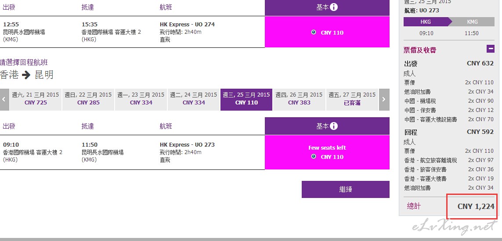Show earlier dates with the left arrow
This screenshot has width=502, height=241.
click(4, 100)
